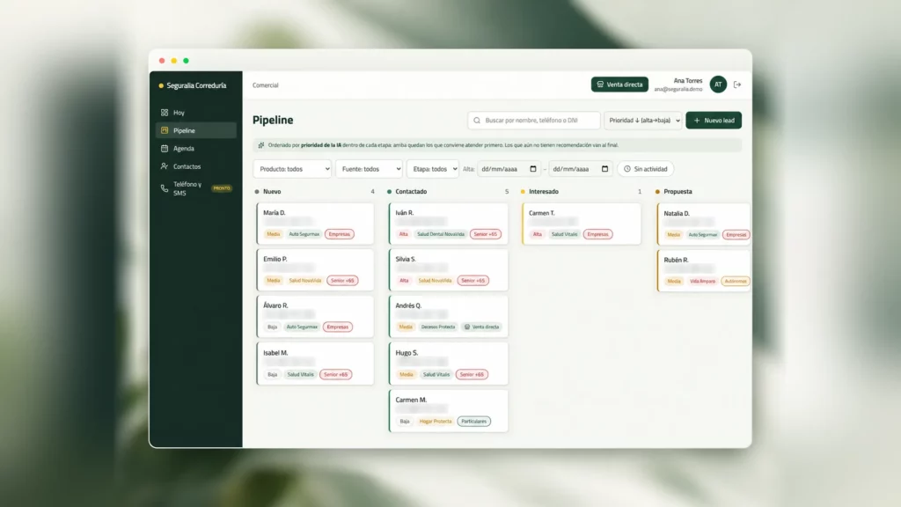The width and height of the screenshot is (901, 507).
Task: Click the macOS yellow minimize button
Action: point(174,61)
